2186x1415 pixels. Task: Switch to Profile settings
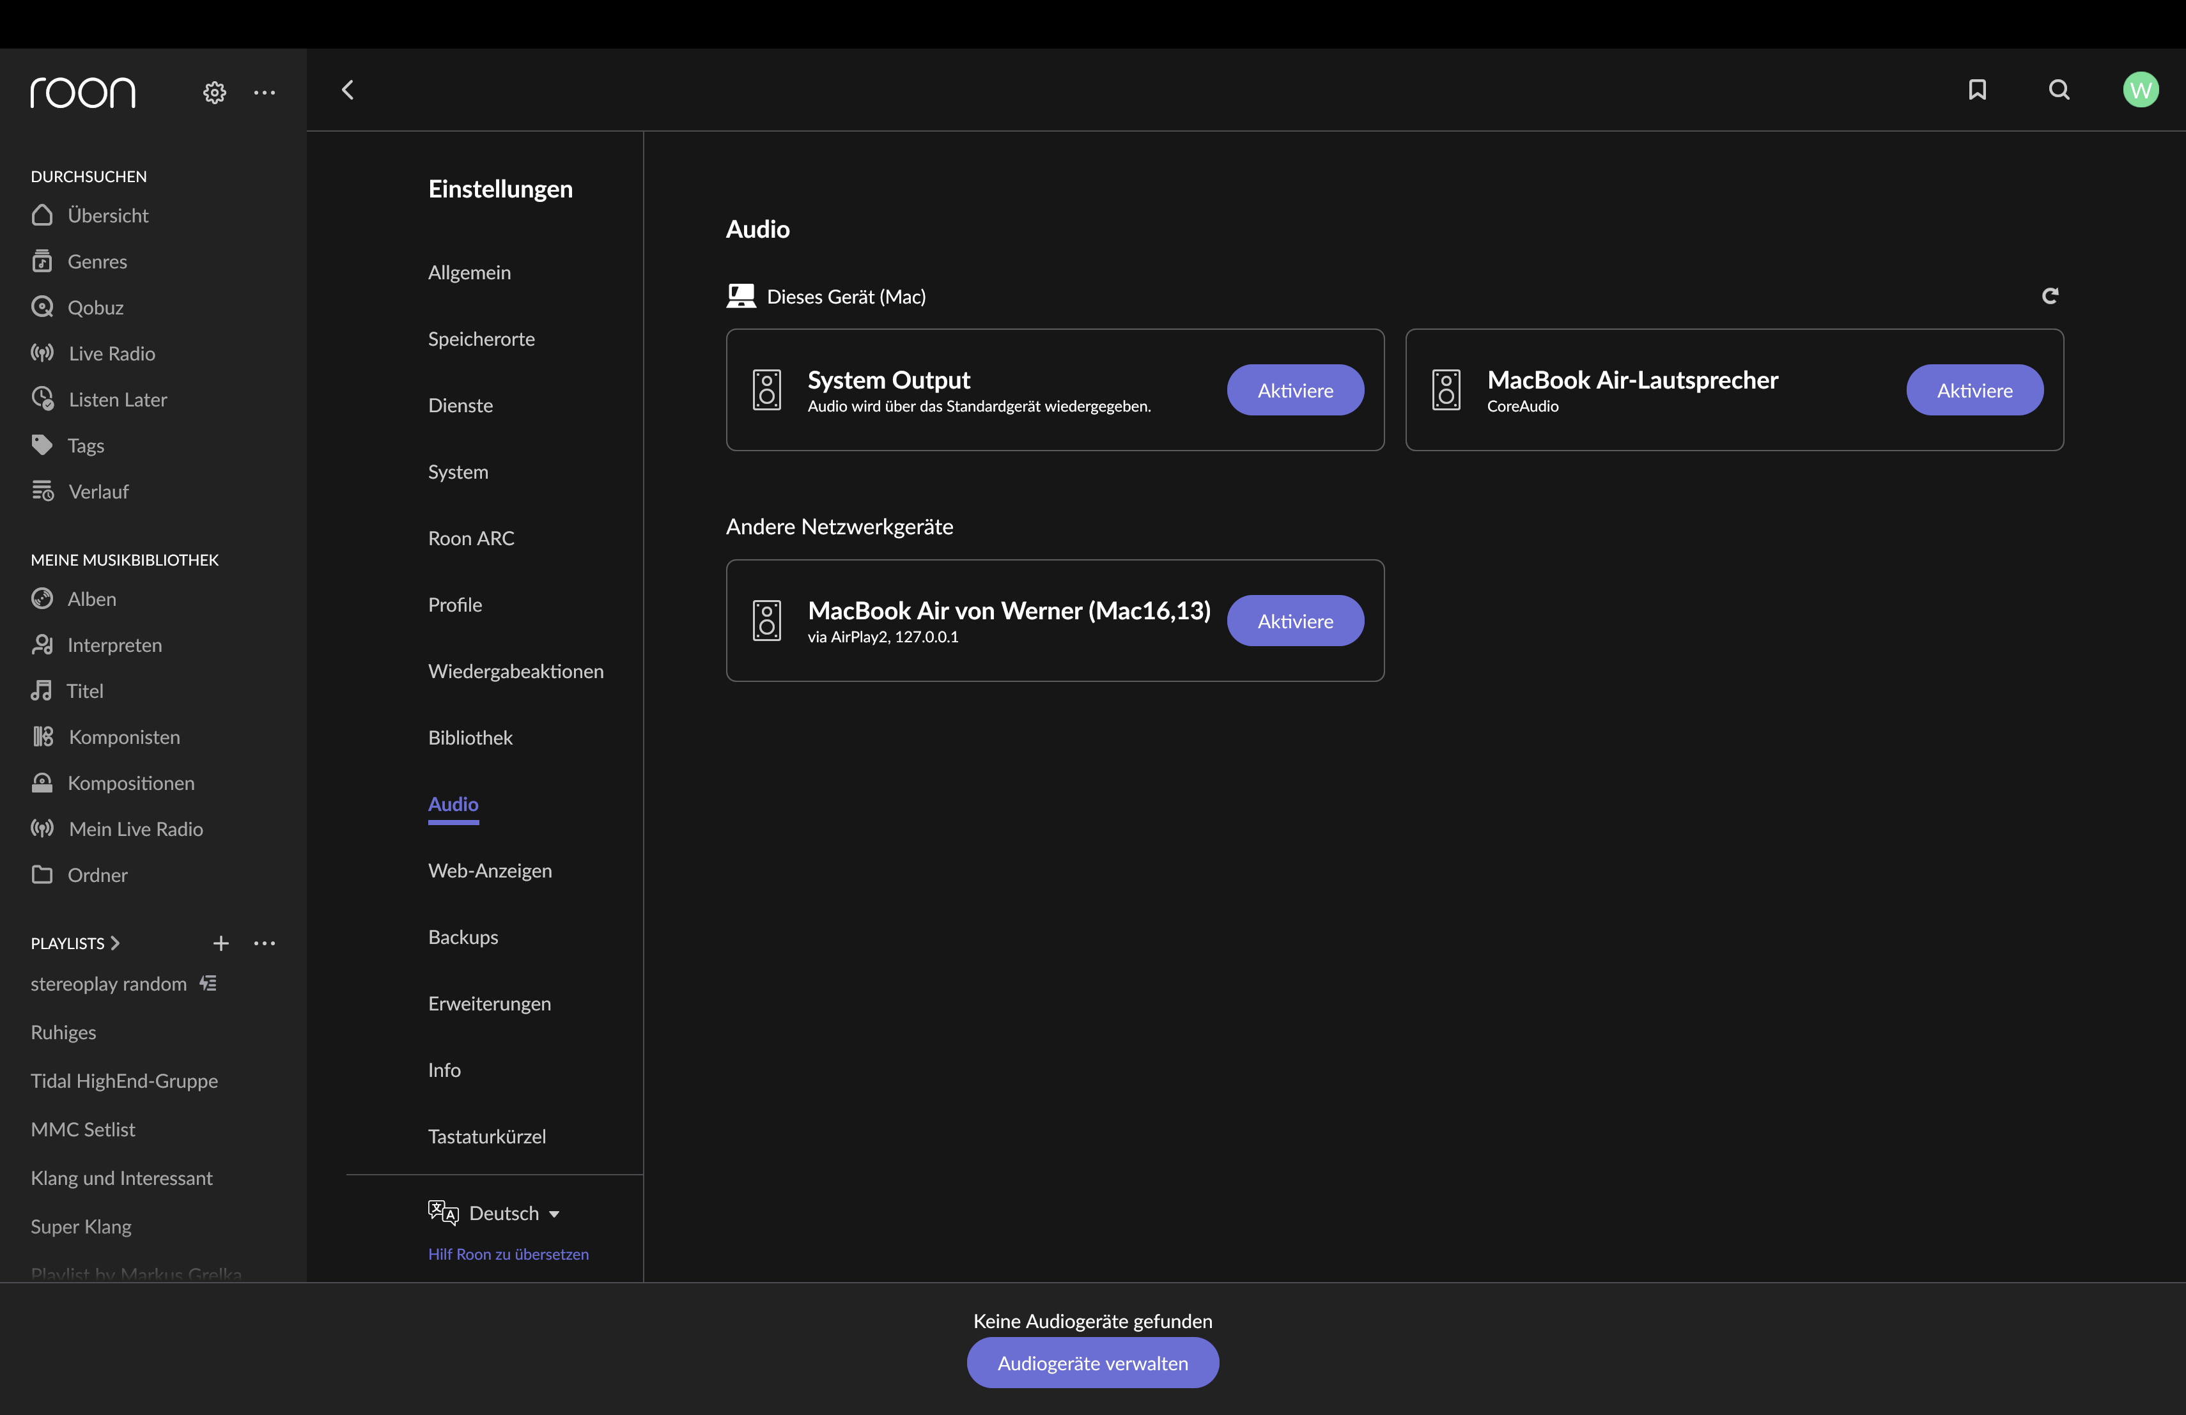454,604
